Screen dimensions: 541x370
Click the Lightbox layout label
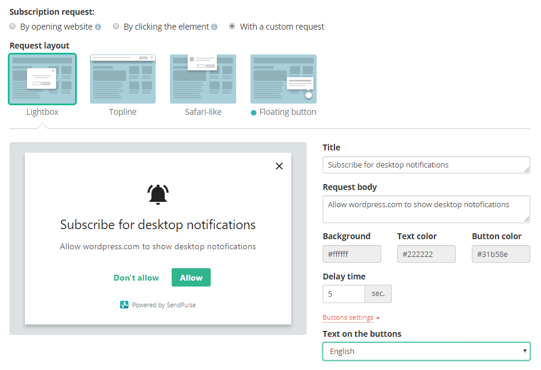43,112
